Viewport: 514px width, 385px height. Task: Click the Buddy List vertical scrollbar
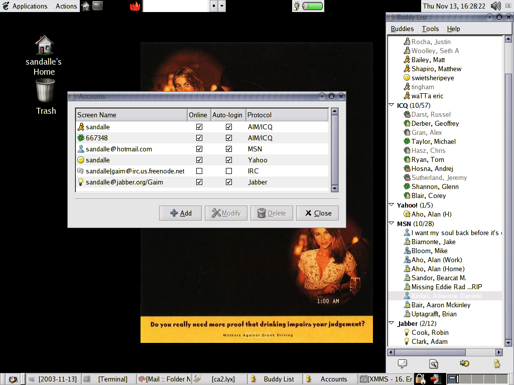[508, 201]
